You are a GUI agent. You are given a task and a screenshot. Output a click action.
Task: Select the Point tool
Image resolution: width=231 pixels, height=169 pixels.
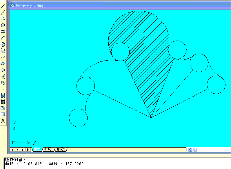(x=3, y=89)
